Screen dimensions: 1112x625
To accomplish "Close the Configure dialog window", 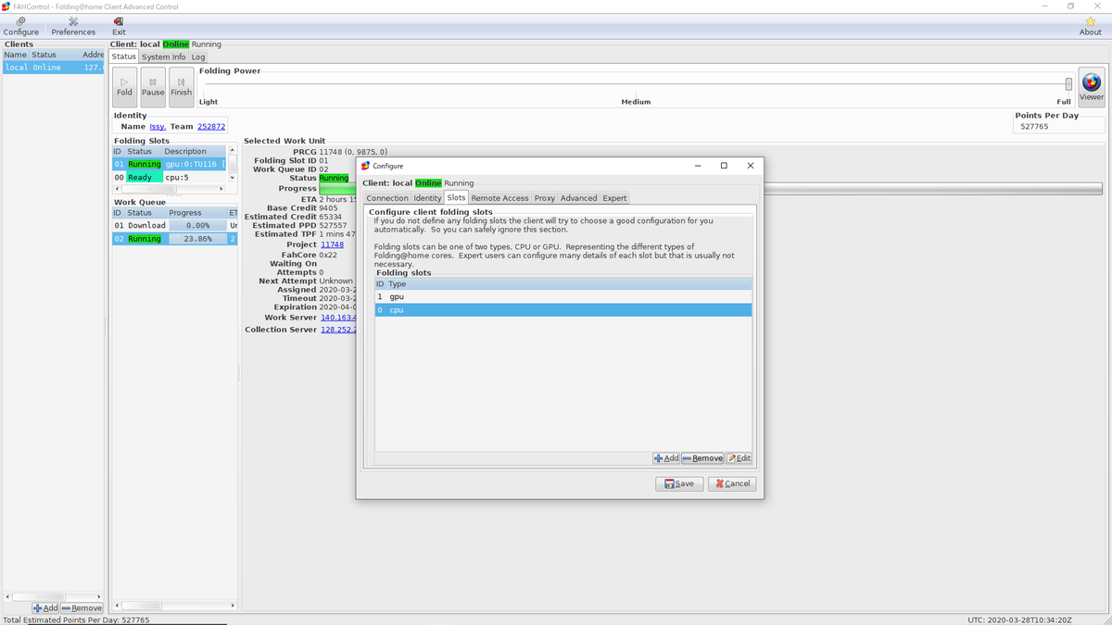I will coord(751,166).
